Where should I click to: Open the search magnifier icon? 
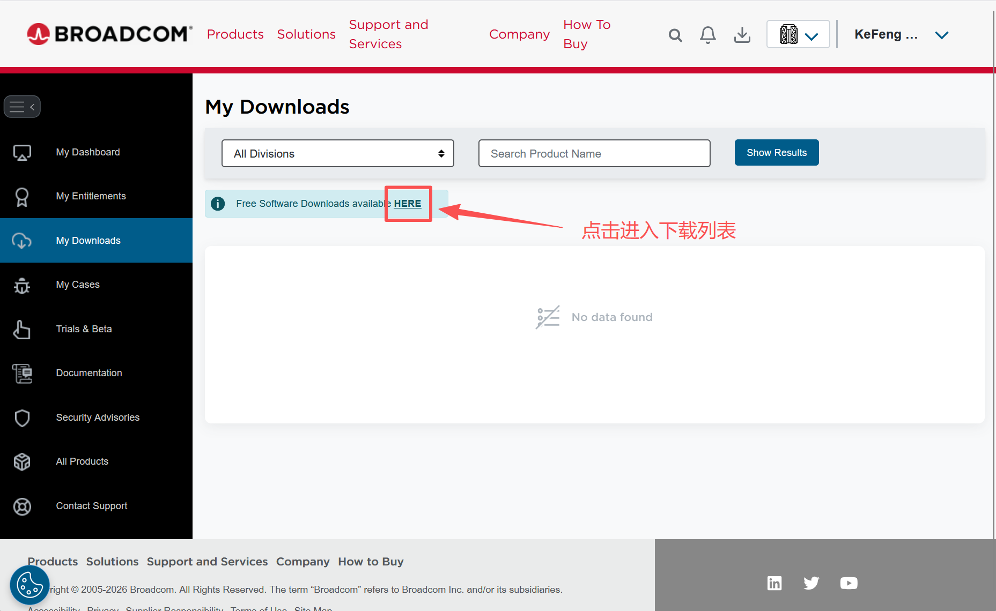(675, 35)
